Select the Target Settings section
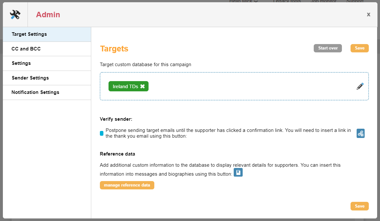The image size is (380, 221). (x=29, y=34)
